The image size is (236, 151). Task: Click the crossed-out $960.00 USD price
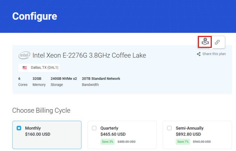pos(202,142)
